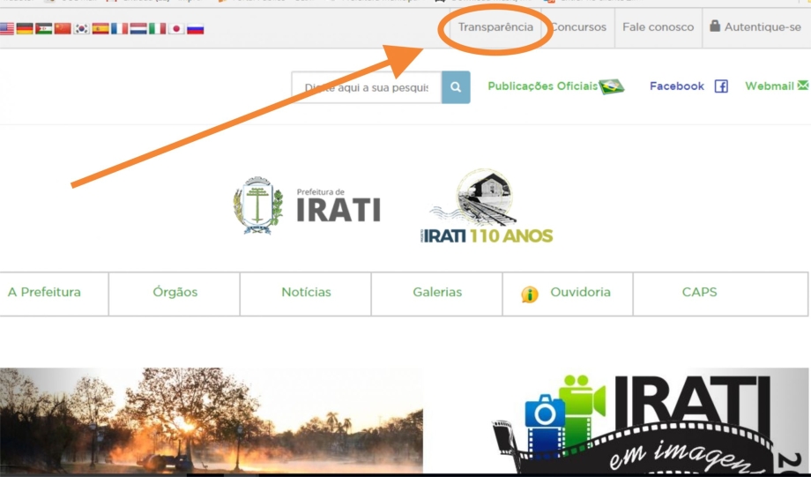
Task: Open the Autentique-se login link
Action: (763, 27)
